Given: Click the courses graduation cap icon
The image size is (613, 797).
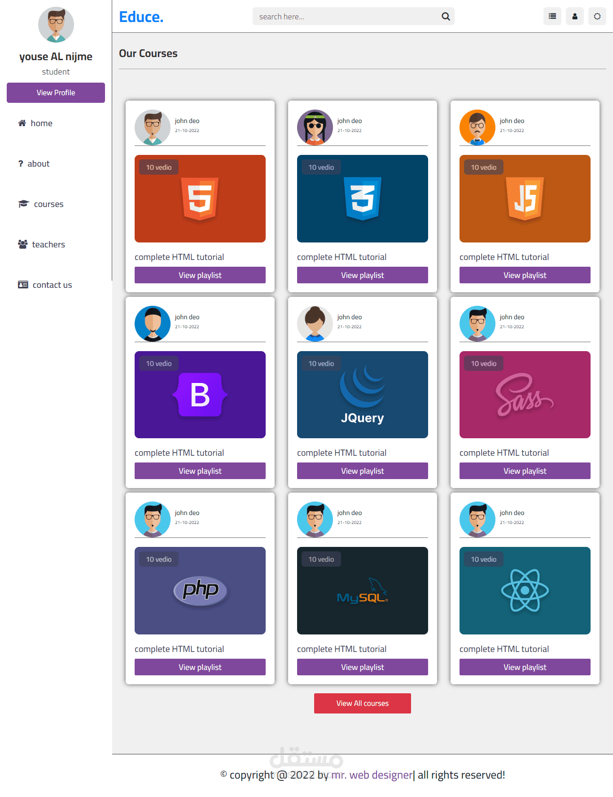Looking at the screenshot, I should point(23,204).
